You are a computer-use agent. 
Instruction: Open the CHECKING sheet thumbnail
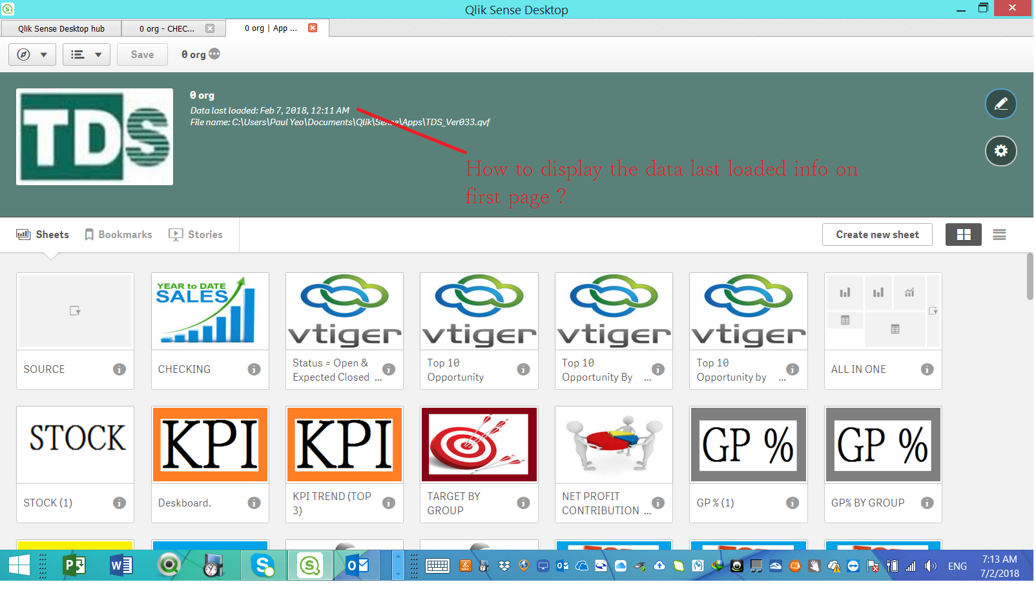tap(210, 312)
